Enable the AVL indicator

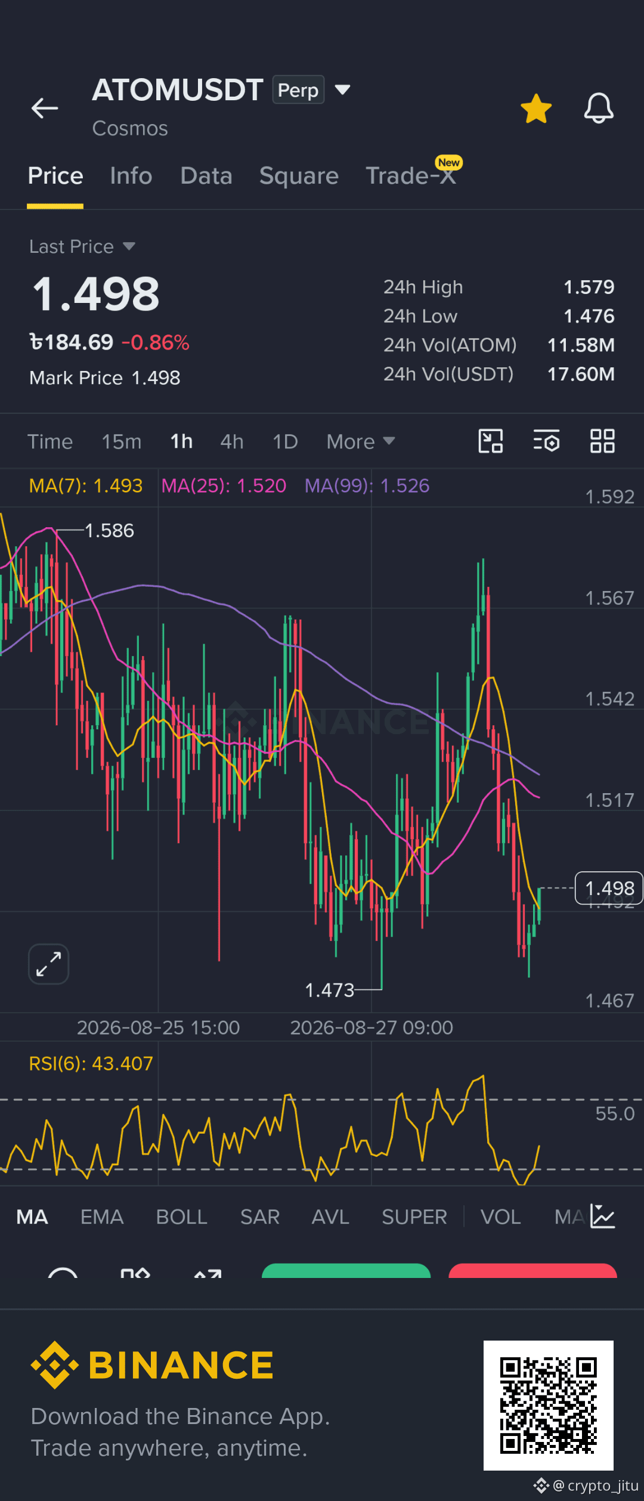tap(330, 1217)
